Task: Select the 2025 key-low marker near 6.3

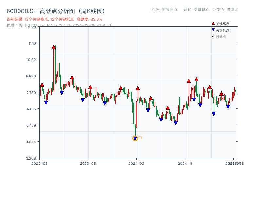Action: (x=214, y=114)
